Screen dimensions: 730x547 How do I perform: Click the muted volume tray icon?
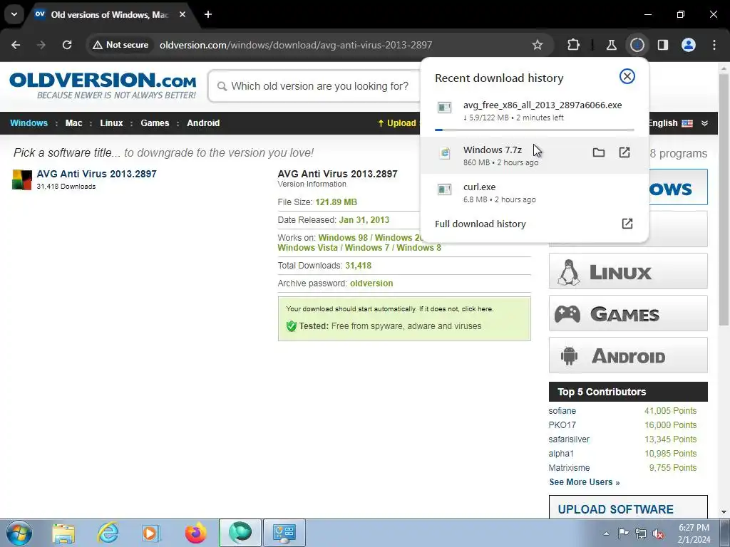658,533
